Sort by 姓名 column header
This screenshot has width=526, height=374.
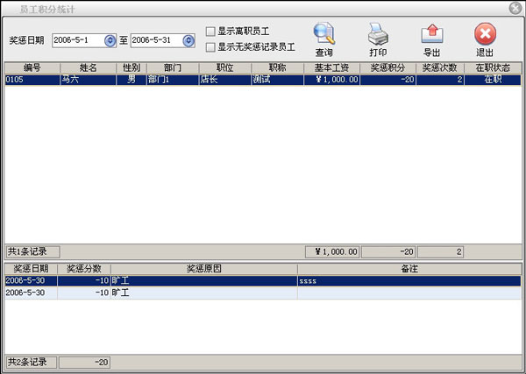pos(88,67)
